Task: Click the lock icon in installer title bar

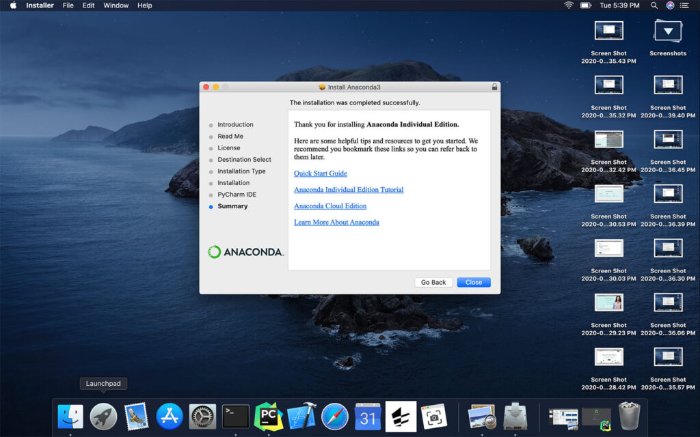Action: [494, 87]
